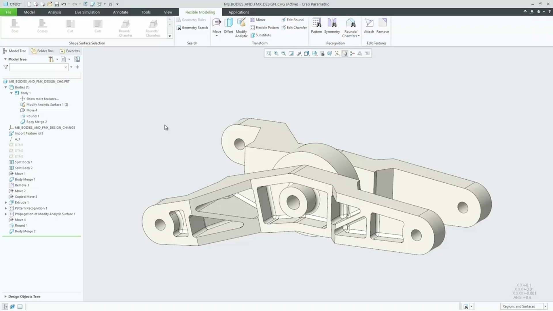Click the Repaint graphics icon
The image size is (553, 311).
(291, 53)
